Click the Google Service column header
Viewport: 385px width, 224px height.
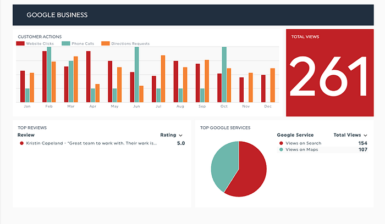[295, 135]
